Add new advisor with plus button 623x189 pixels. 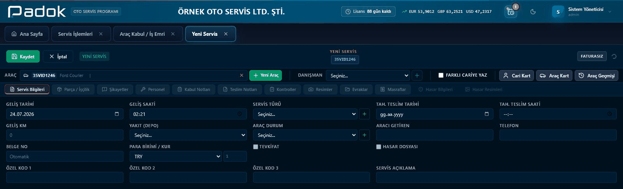coord(417,75)
